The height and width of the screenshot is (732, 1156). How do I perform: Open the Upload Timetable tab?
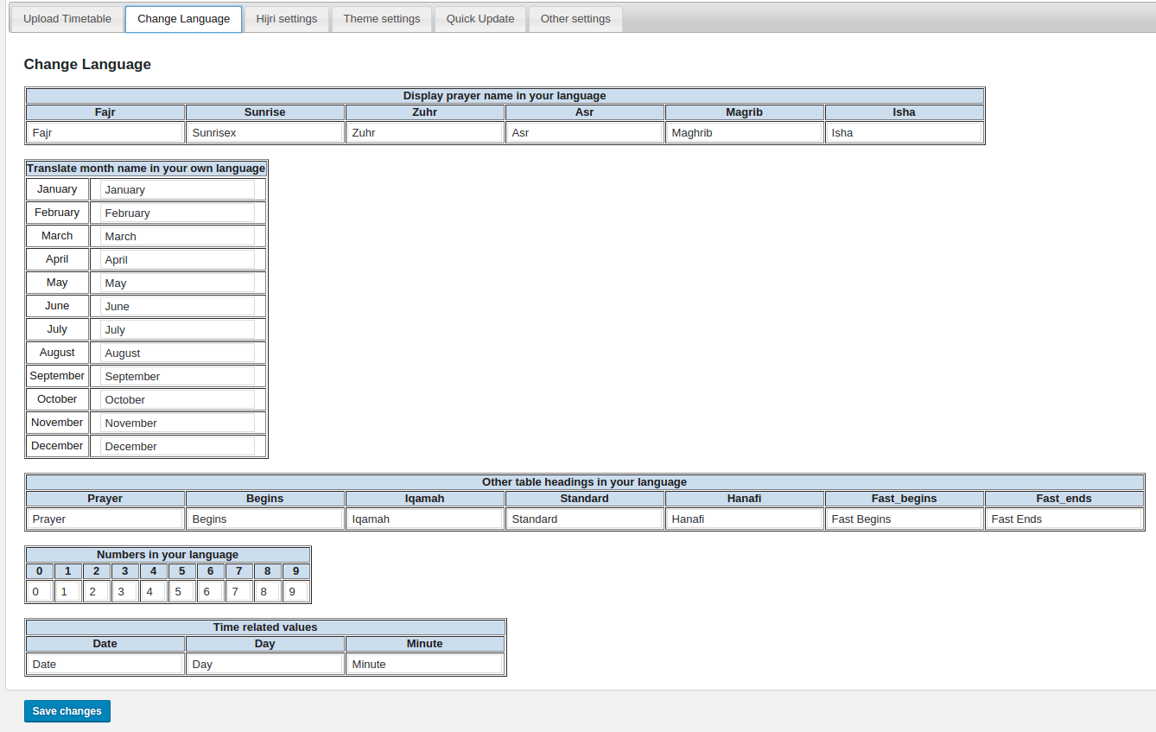[67, 19]
